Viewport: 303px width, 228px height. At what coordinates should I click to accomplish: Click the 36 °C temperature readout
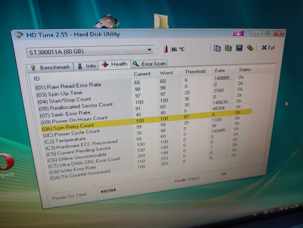(177, 49)
